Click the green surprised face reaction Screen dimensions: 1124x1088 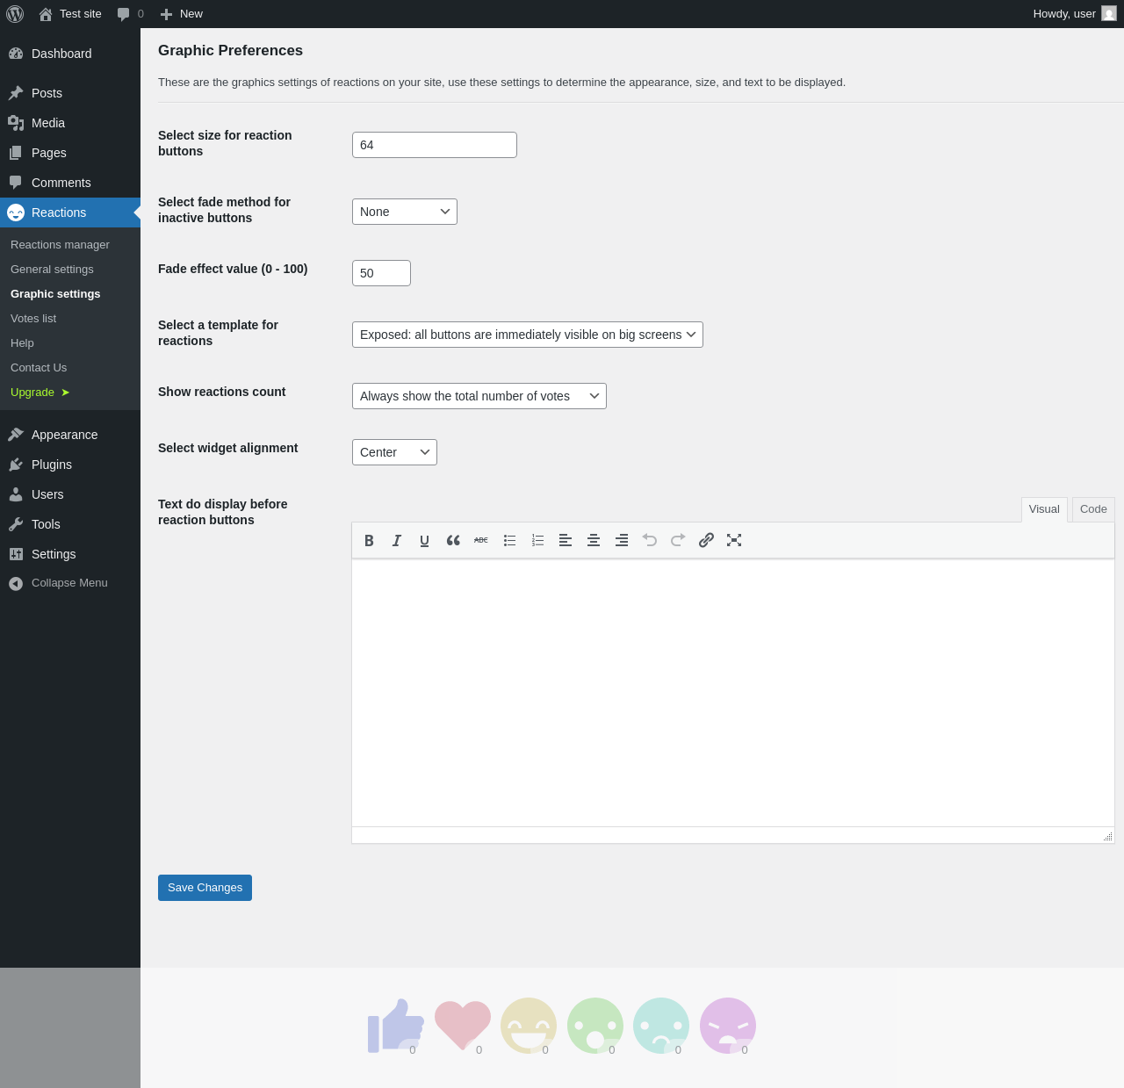tap(595, 1026)
